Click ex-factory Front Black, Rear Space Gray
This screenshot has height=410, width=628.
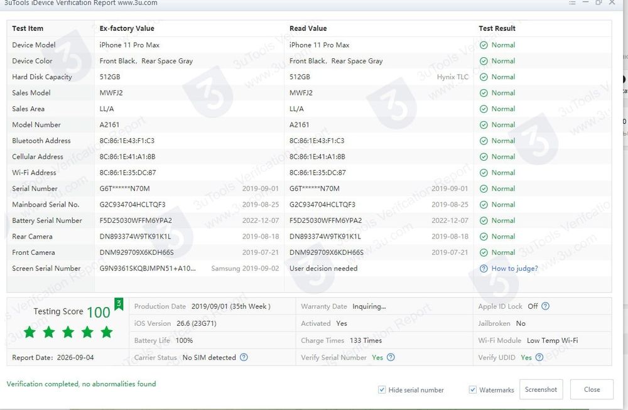146,61
